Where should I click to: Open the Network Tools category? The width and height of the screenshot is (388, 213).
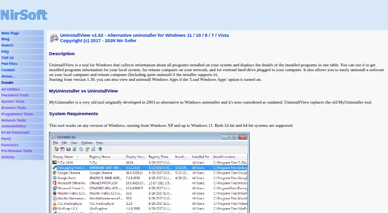[x=14, y=121]
